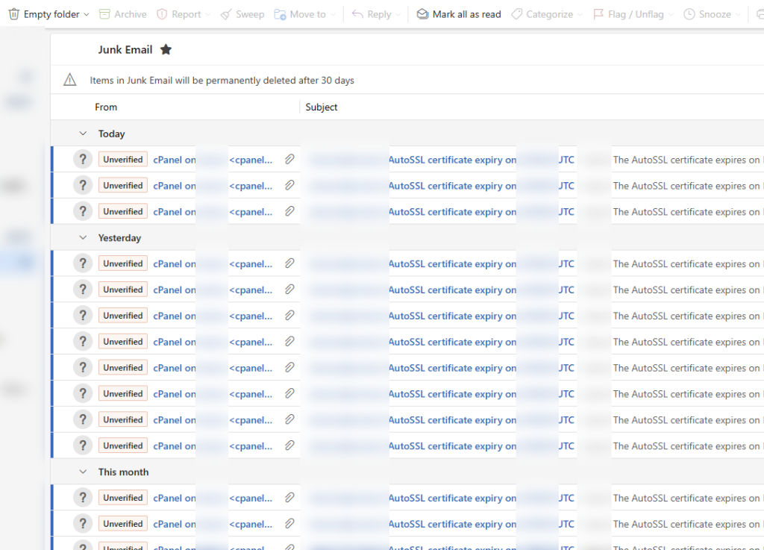The image size is (764, 550).
Task: Open the Flag / Unflag dropdown chevron
Action: coord(671,15)
